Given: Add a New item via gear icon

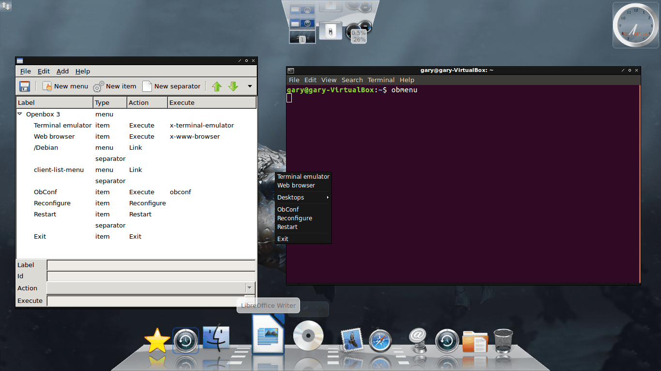Looking at the screenshot, I should [x=115, y=86].
